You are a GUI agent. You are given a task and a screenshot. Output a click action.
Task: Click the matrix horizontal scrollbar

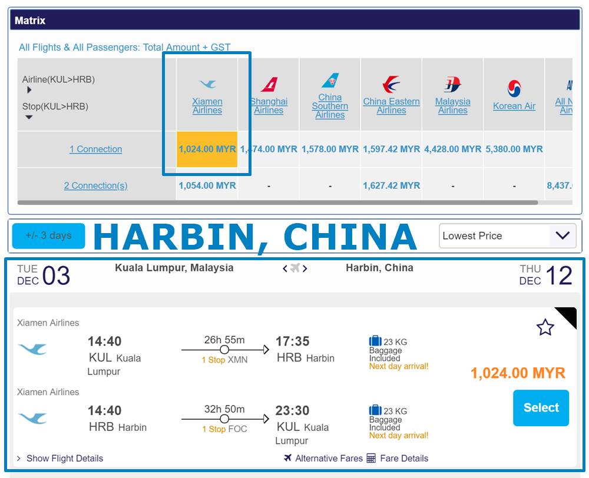[277, 203]
